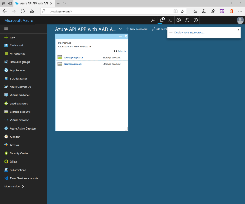Open Resources tile ellipsis menu

point(121,36)
